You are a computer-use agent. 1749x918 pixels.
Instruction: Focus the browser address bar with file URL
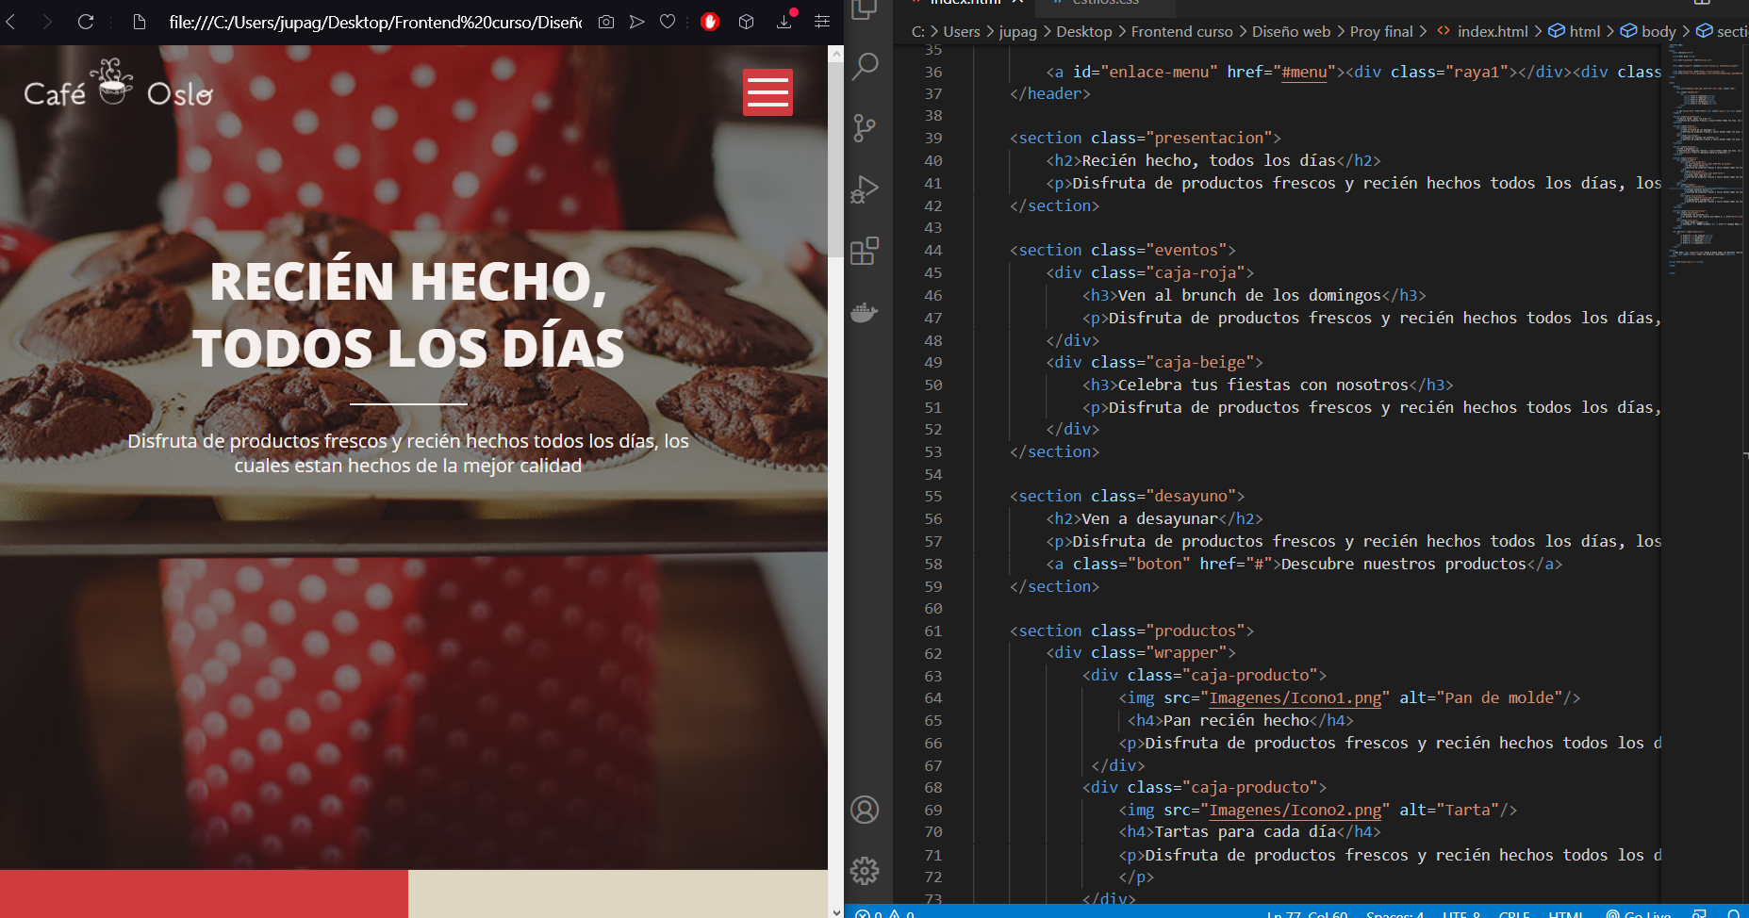point(375,22)
